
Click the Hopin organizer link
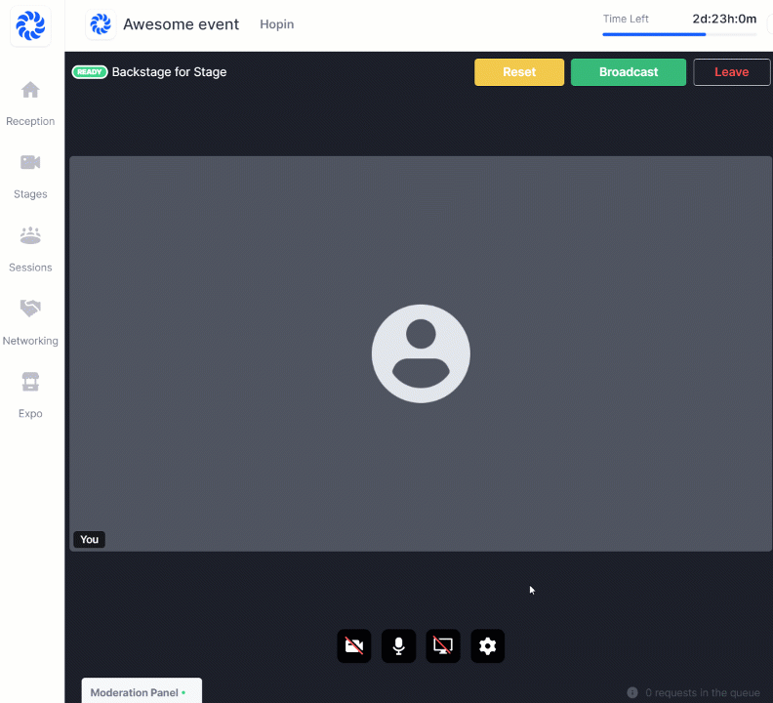(x=276, y=24)
